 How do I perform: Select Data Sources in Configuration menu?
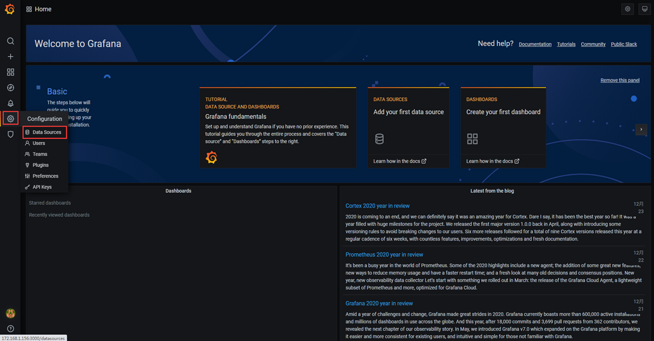click(x=44, y=132)
